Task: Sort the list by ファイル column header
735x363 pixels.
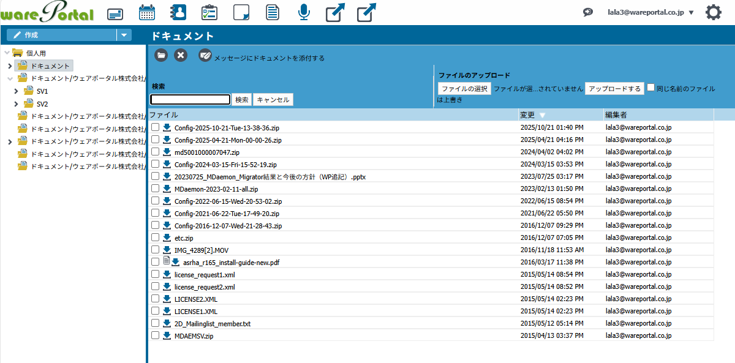Action: point(164,115)
